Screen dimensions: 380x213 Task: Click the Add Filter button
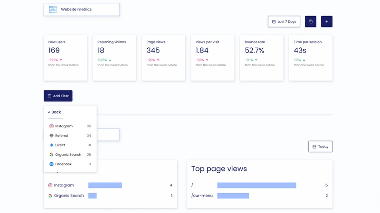click(x=58, y=96)
